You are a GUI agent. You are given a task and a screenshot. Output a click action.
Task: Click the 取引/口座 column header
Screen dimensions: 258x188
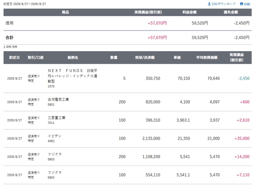(x=35, y=58)
